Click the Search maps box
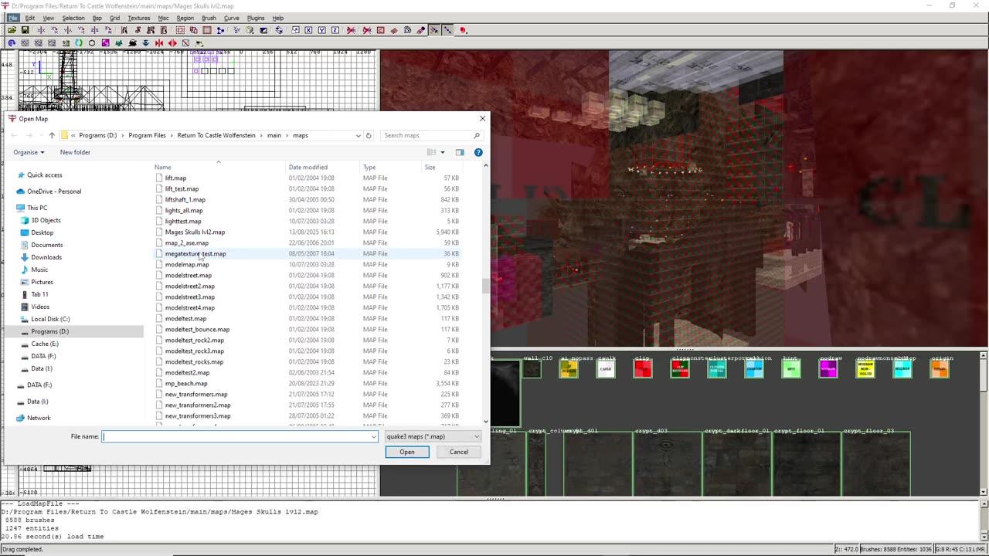 click(433, 135)
